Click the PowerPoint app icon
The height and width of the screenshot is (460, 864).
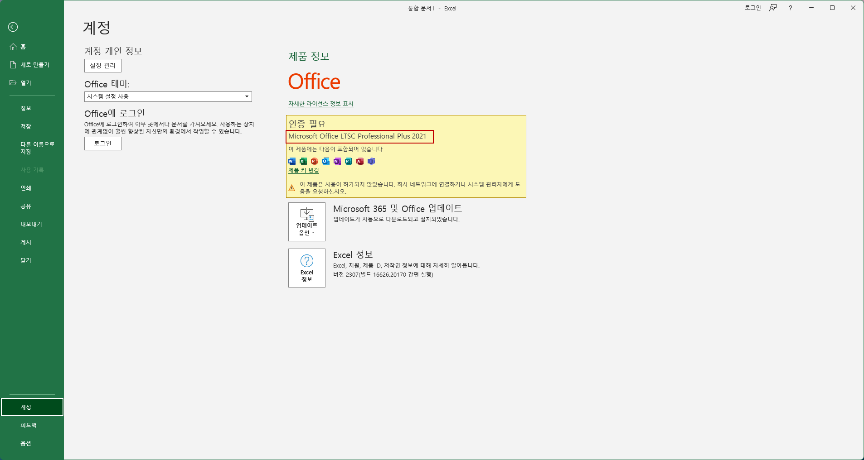[315, 161]
